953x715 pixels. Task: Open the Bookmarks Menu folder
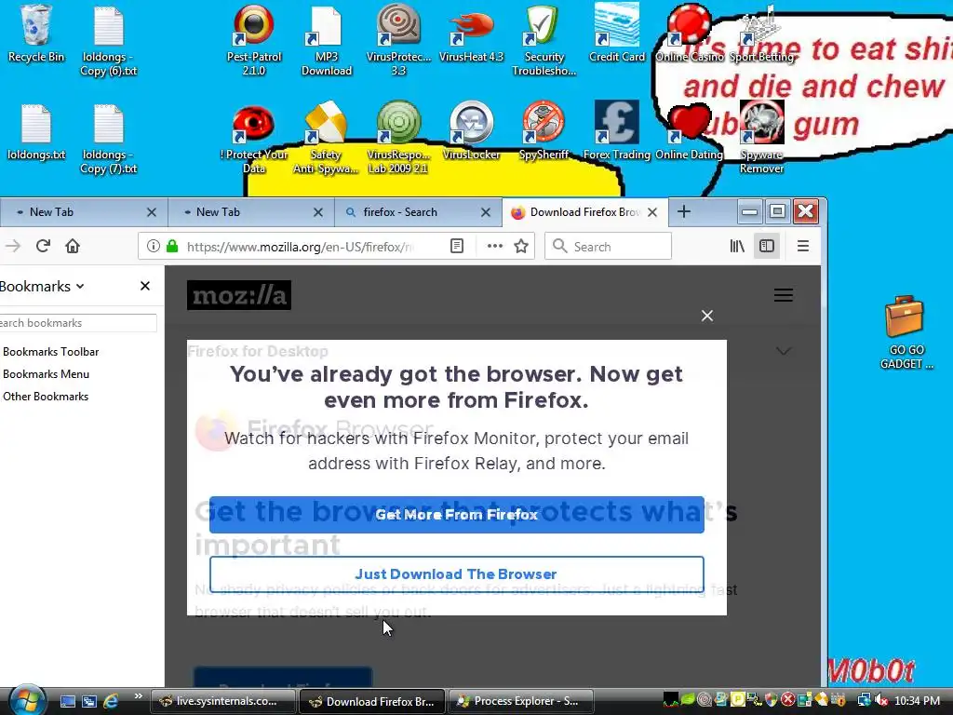click(x=46, y=374)
